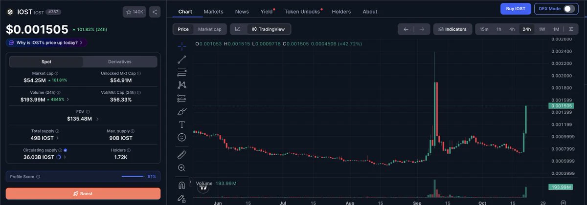
Task: Set chart interval to 1W
Action: point(542,29)
